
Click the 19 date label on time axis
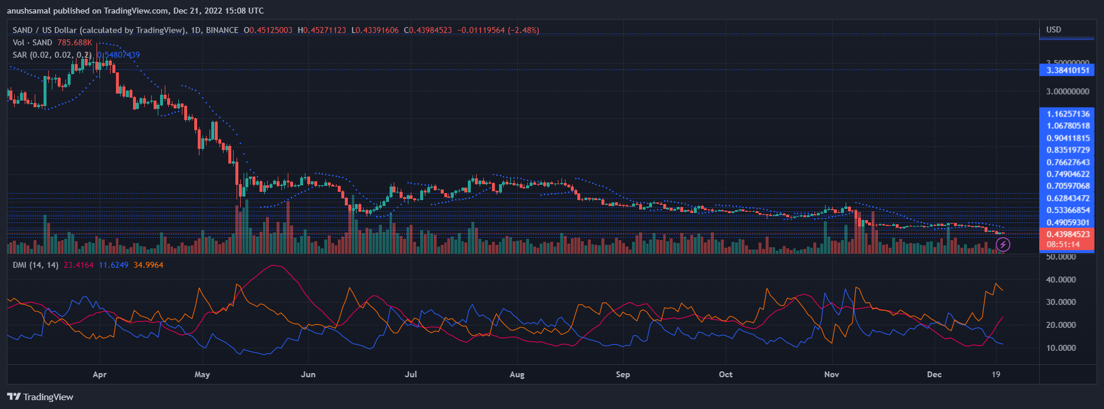point(996,374)
